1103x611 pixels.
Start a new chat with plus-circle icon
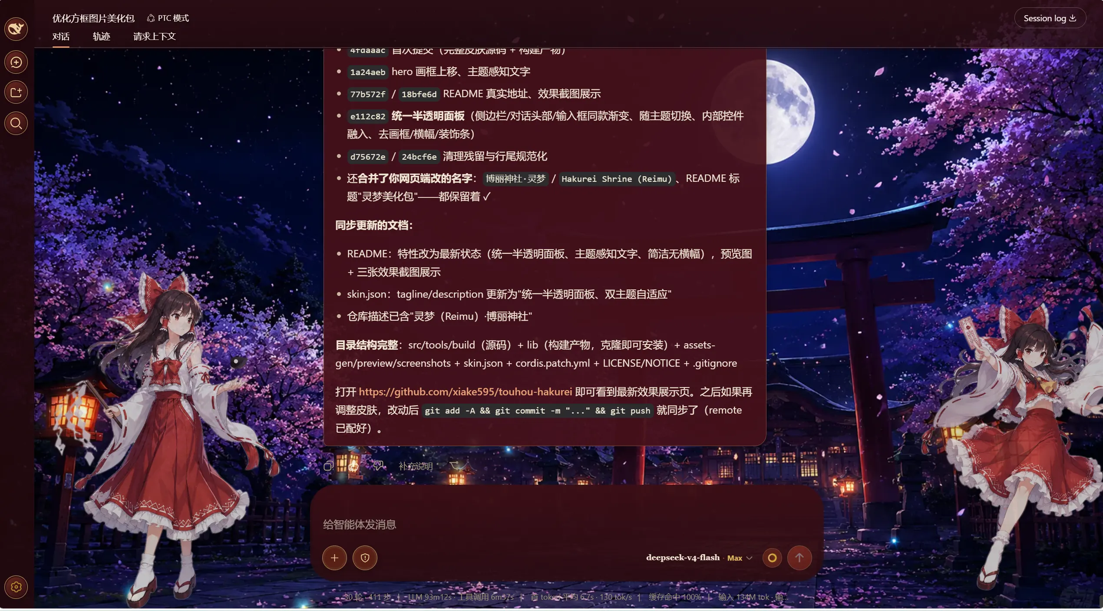[x=16, y=62]
